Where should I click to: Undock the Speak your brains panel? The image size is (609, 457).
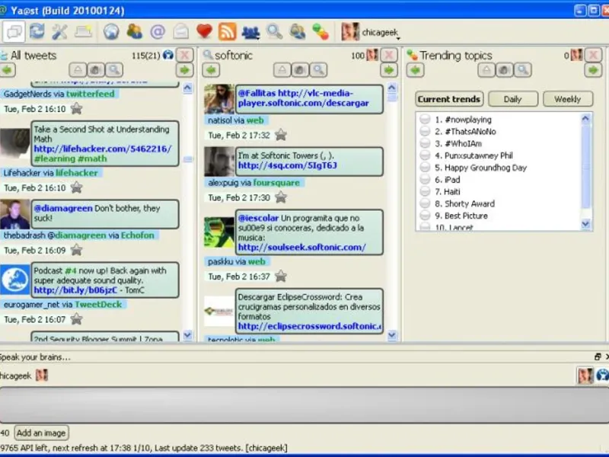pos(598,356)
